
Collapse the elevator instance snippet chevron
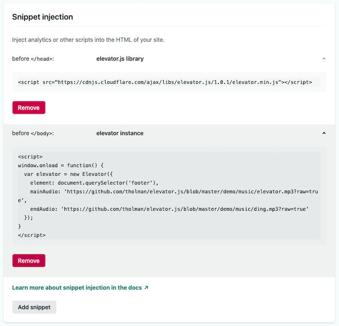(324, 133)
